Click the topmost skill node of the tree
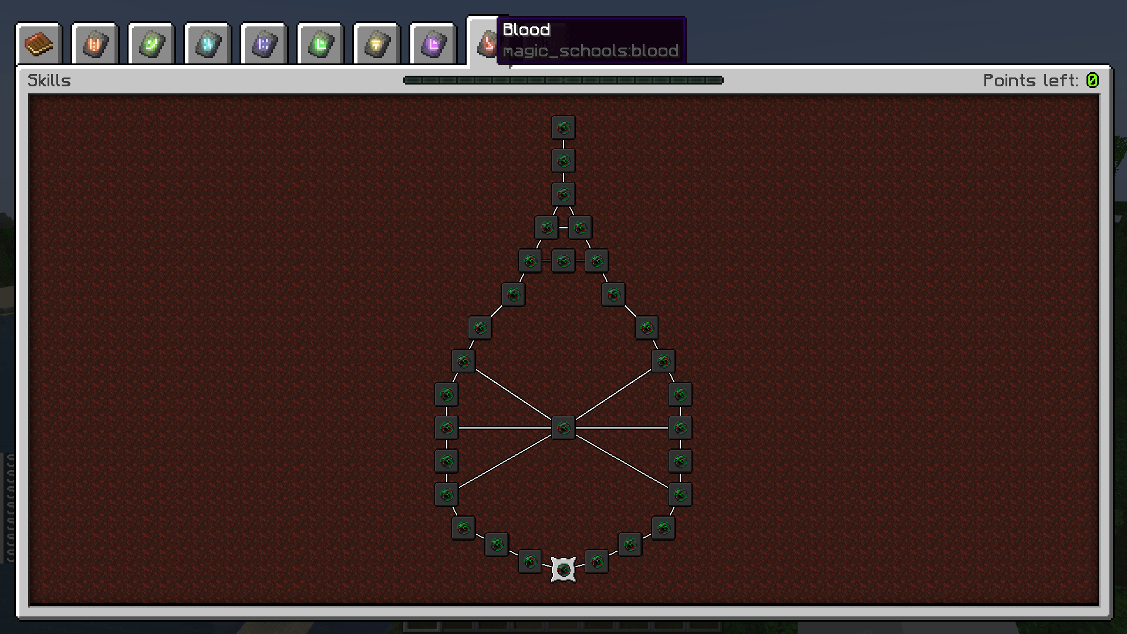 tap(563, 128)
